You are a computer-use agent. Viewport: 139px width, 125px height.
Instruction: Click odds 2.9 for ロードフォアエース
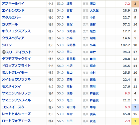(127, 121)
